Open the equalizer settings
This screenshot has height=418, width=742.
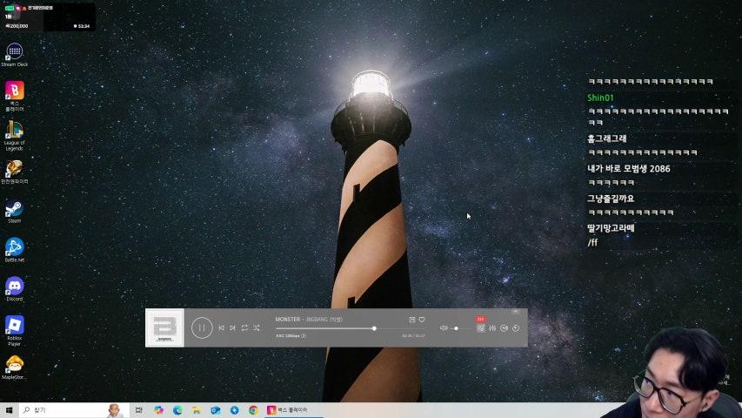click(492, 328)
